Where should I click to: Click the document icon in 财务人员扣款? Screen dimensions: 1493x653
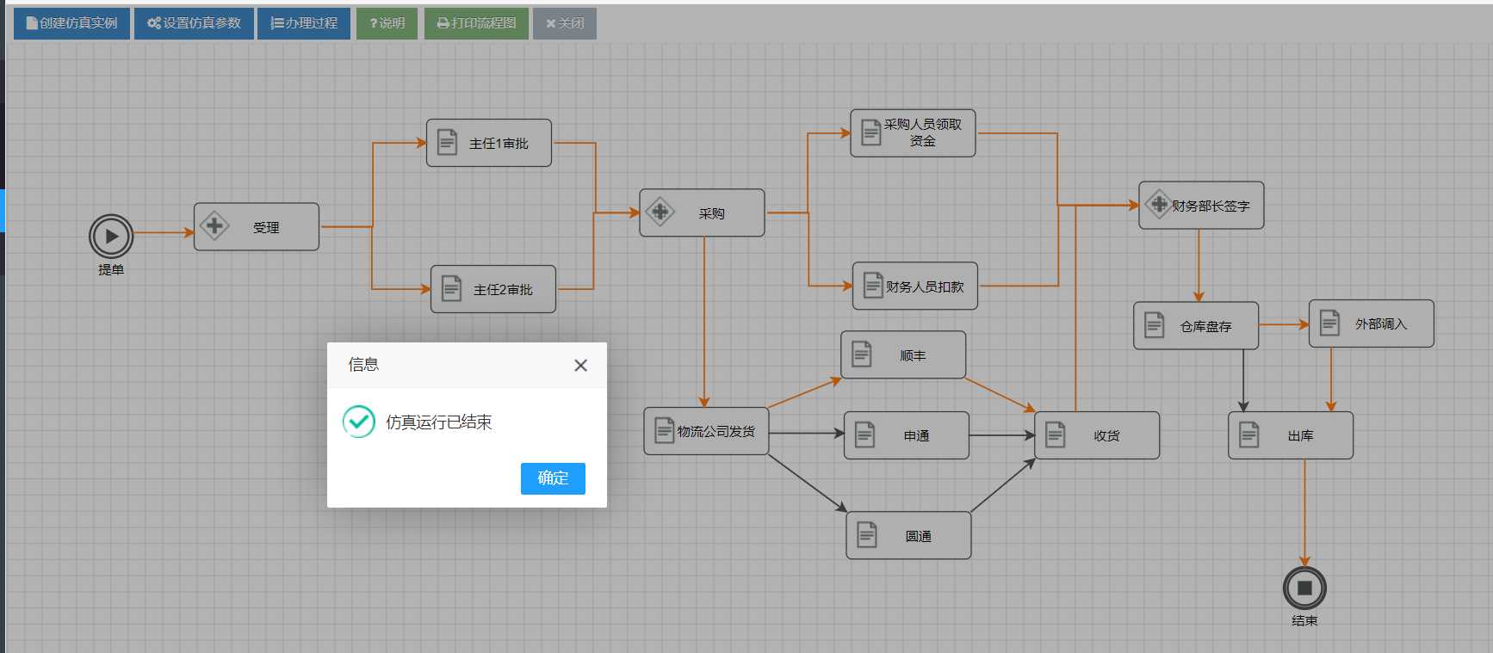click(872, 285)
